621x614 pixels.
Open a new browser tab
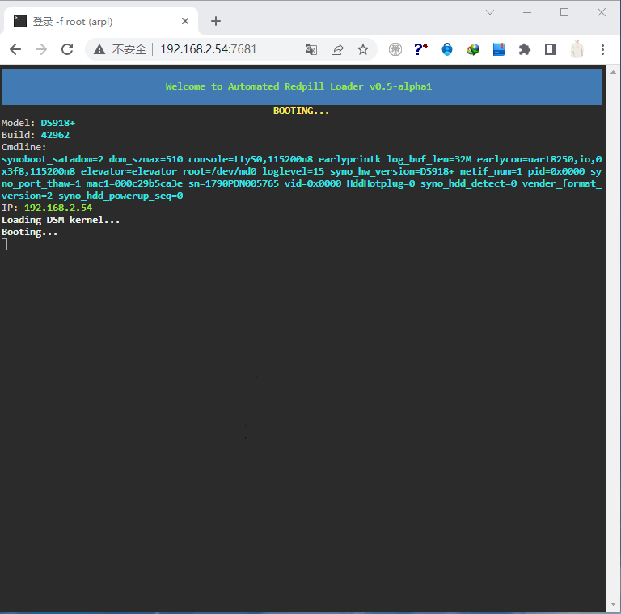point(216,21)
